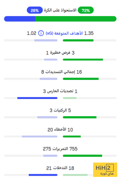Image resolution: width=120 pixels, height=180 pixels.
Task: Click the light blue fouls bar
Action: (x=40, y=136)
